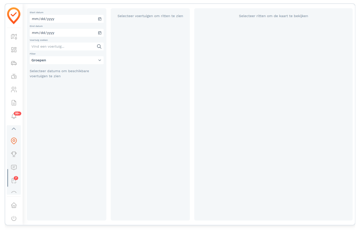Open the users icon in sidebar
360x231 pixels.
tap(14, 90)
